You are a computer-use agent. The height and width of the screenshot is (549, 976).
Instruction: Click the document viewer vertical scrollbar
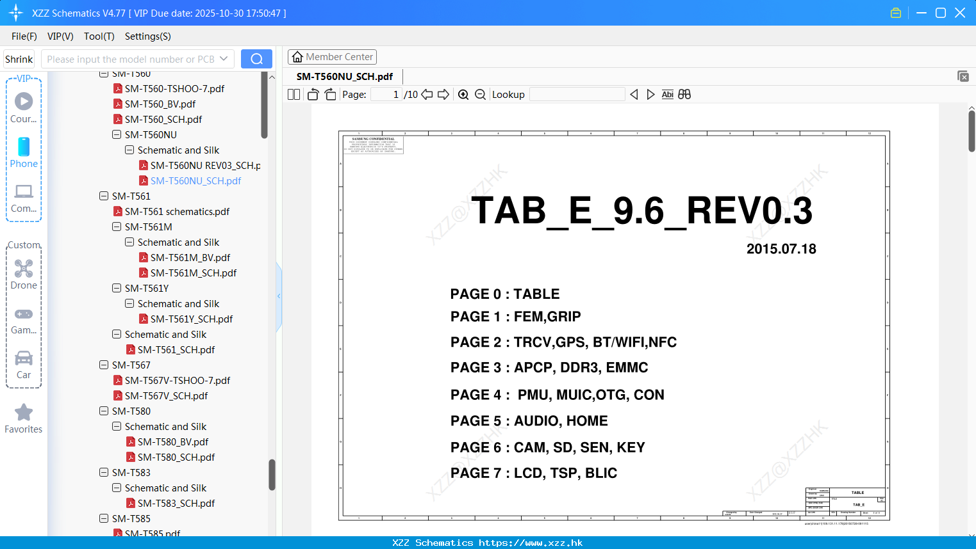pyautogui.click(x=972, y=131)
